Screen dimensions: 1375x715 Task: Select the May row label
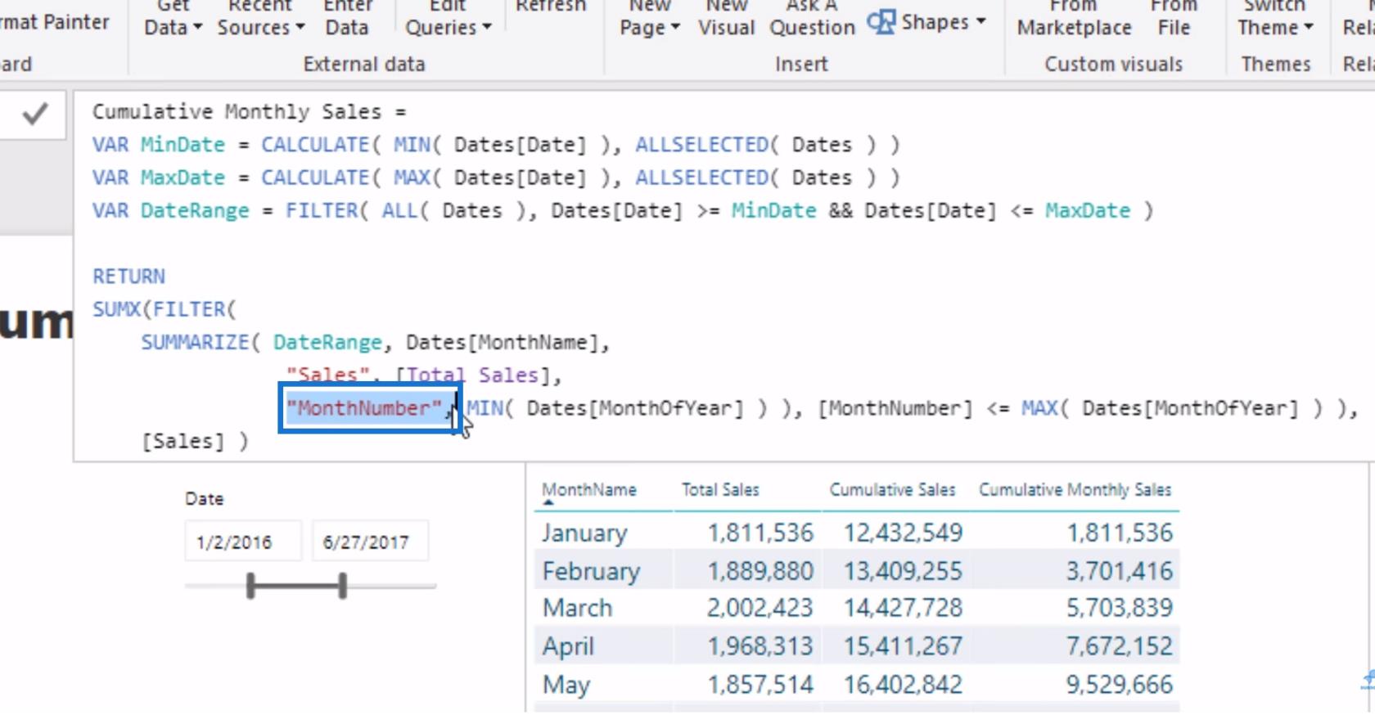point(566,685)
